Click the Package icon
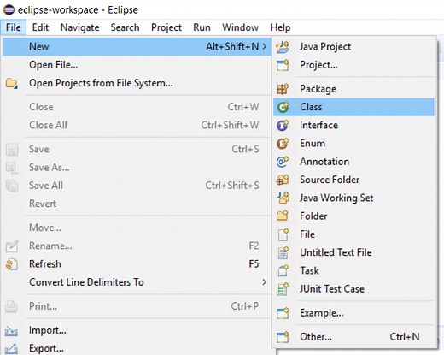 283,89
